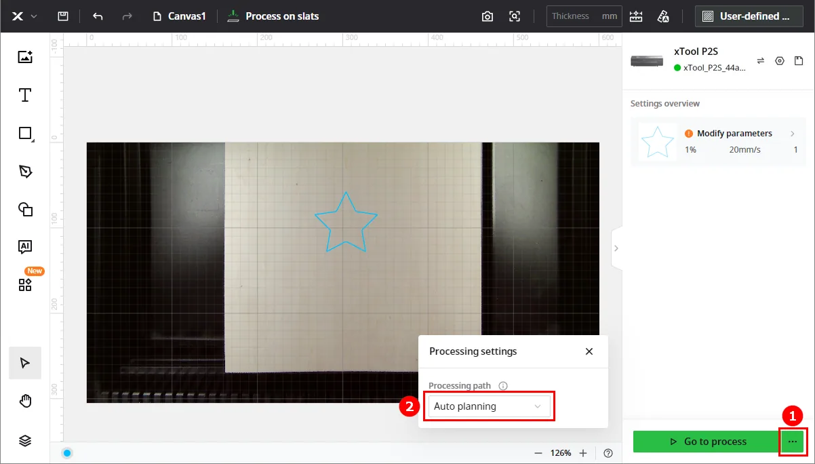Activate the selection arrow tool
Image resolution: width=815 pixels, height=464 pixels.
(25, 363)
